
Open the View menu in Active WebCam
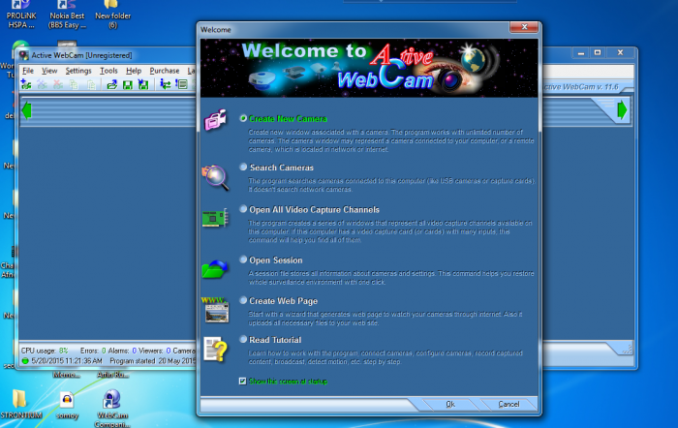(49, 71)
